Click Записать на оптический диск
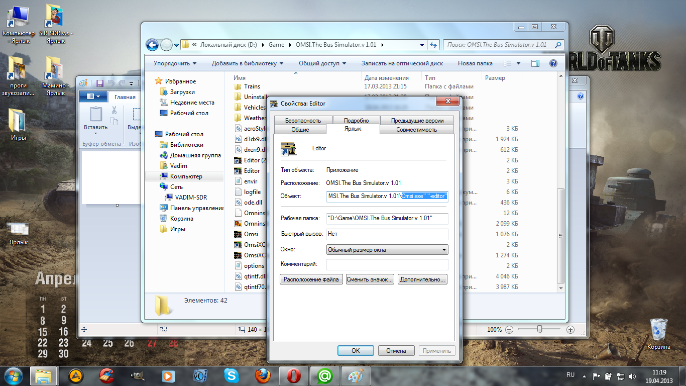Image resolution: width=686 pixels, height=386 pixels. click(x=402, y=63)
